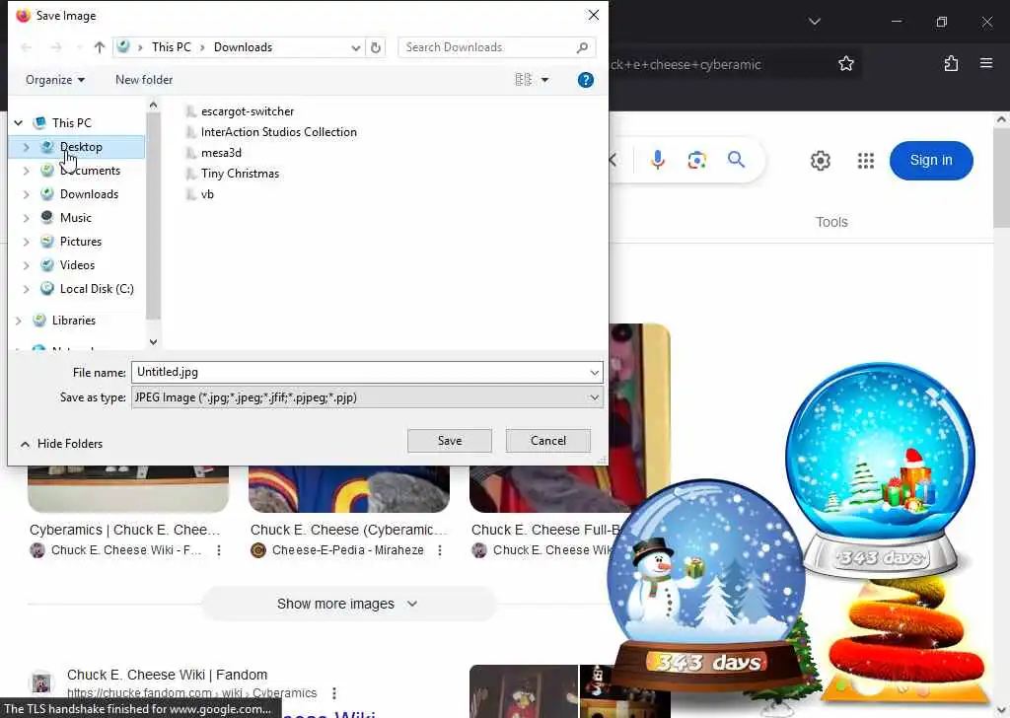Bookmark this page with star icon in Firefox

pyautogui.click(x=845, y=63)
